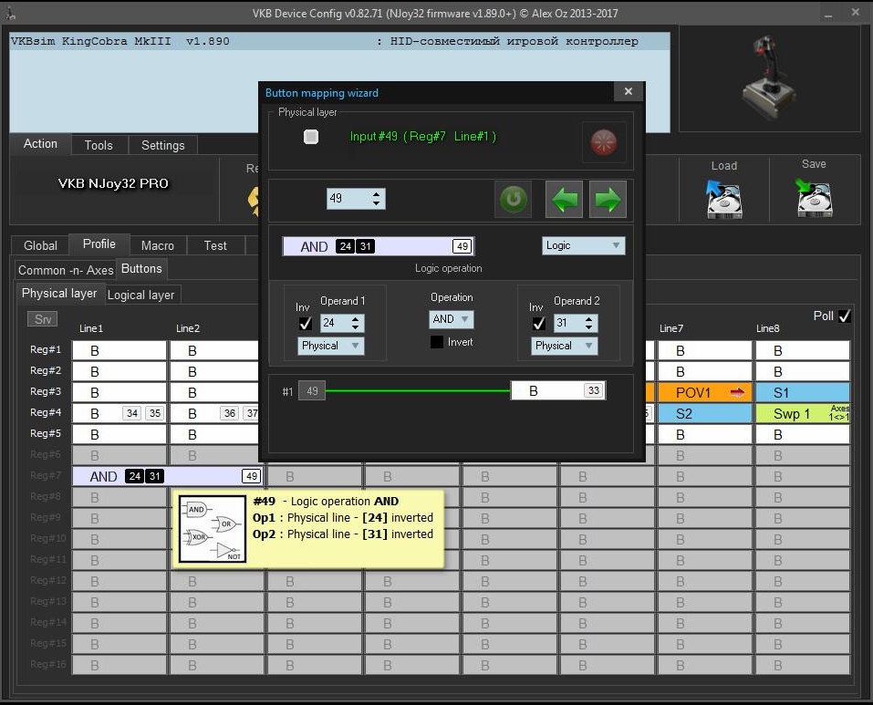This screenshot has width=873, height=705.
Task: Click the Operand 2 value spinner
Action: point(575,323)
